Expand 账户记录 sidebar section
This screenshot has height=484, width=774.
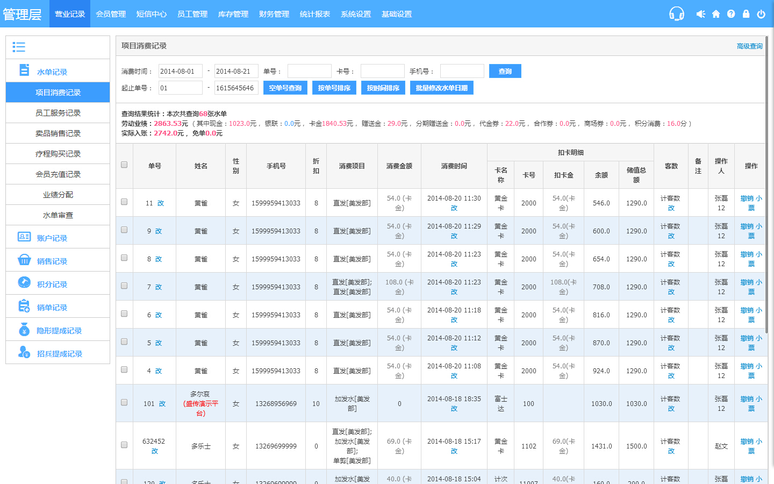click(52, 238)
